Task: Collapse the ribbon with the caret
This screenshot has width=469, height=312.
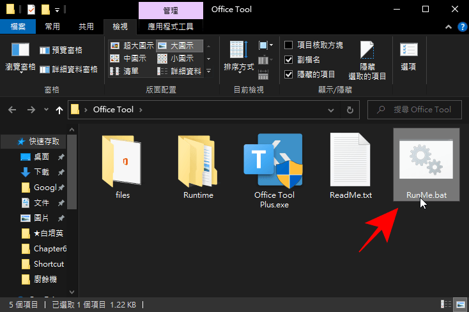Action: pyautogui.click(x=449, y=27)
